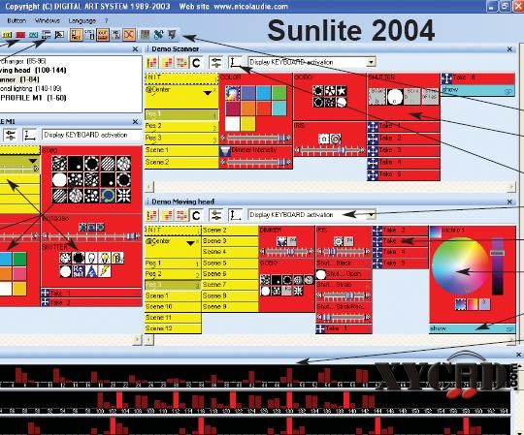Click the IRIS slider in Demo Scanner
This screenshot has height=435, width=524.
(x=330, y=150)
